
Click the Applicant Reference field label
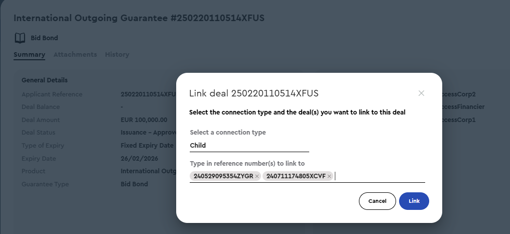tap(52, 94)
